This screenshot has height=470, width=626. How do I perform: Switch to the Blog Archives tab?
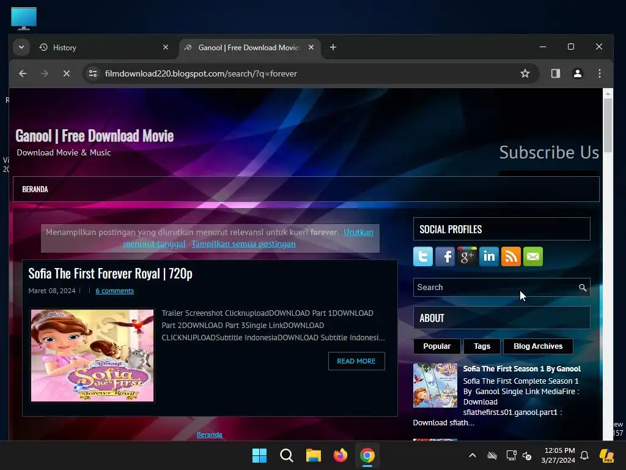point(538,346)
